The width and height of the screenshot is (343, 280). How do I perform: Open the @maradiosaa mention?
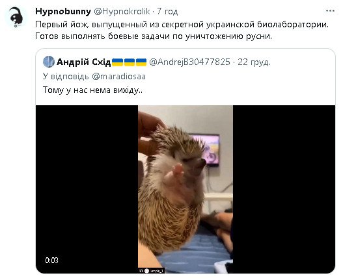pos(119,77)
